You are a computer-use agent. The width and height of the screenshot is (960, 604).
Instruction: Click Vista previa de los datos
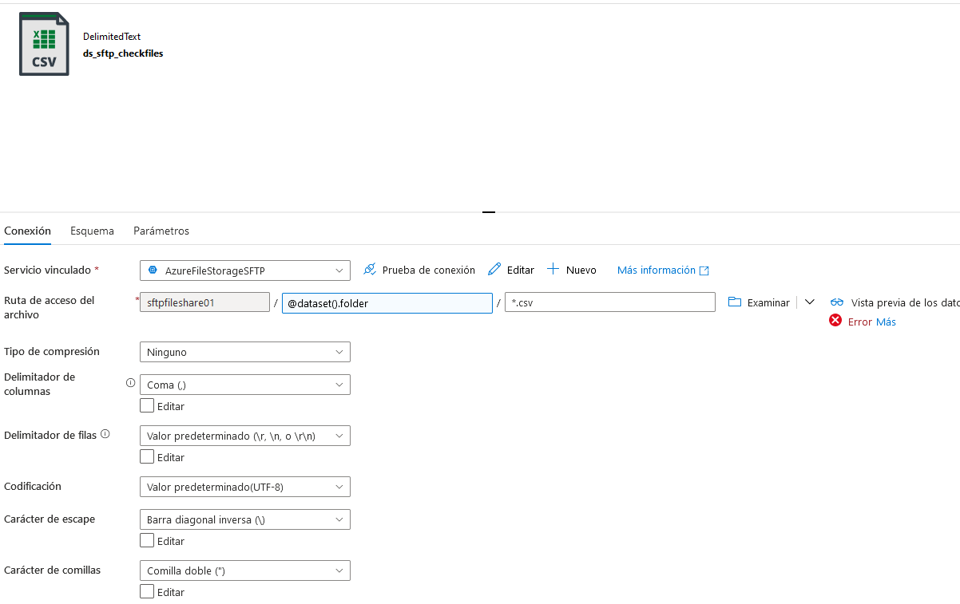pos(895,302)
